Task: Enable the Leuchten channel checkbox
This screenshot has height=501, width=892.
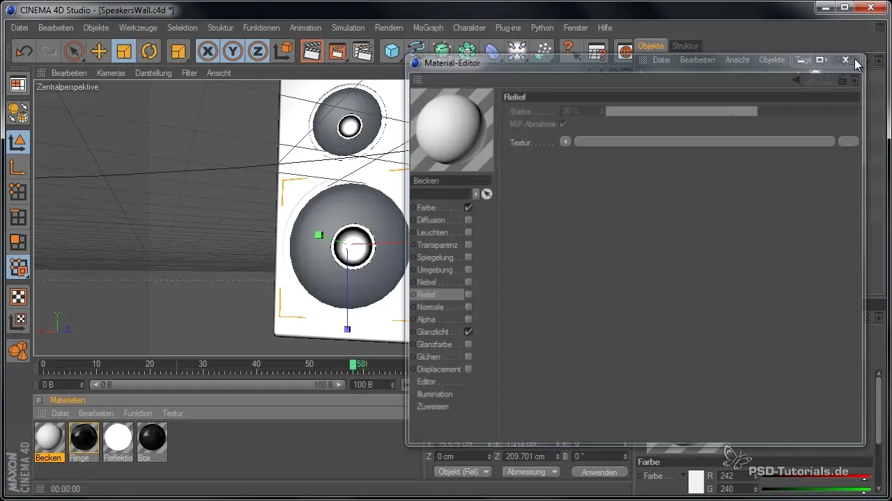Action: click(x=468, y=232)
